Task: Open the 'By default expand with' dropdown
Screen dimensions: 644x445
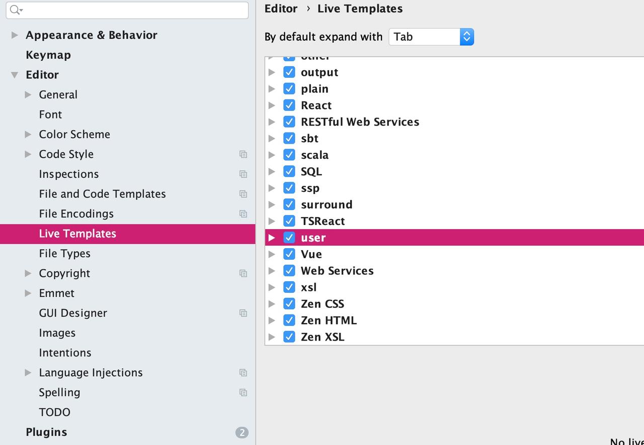Action: pos(431,37)
